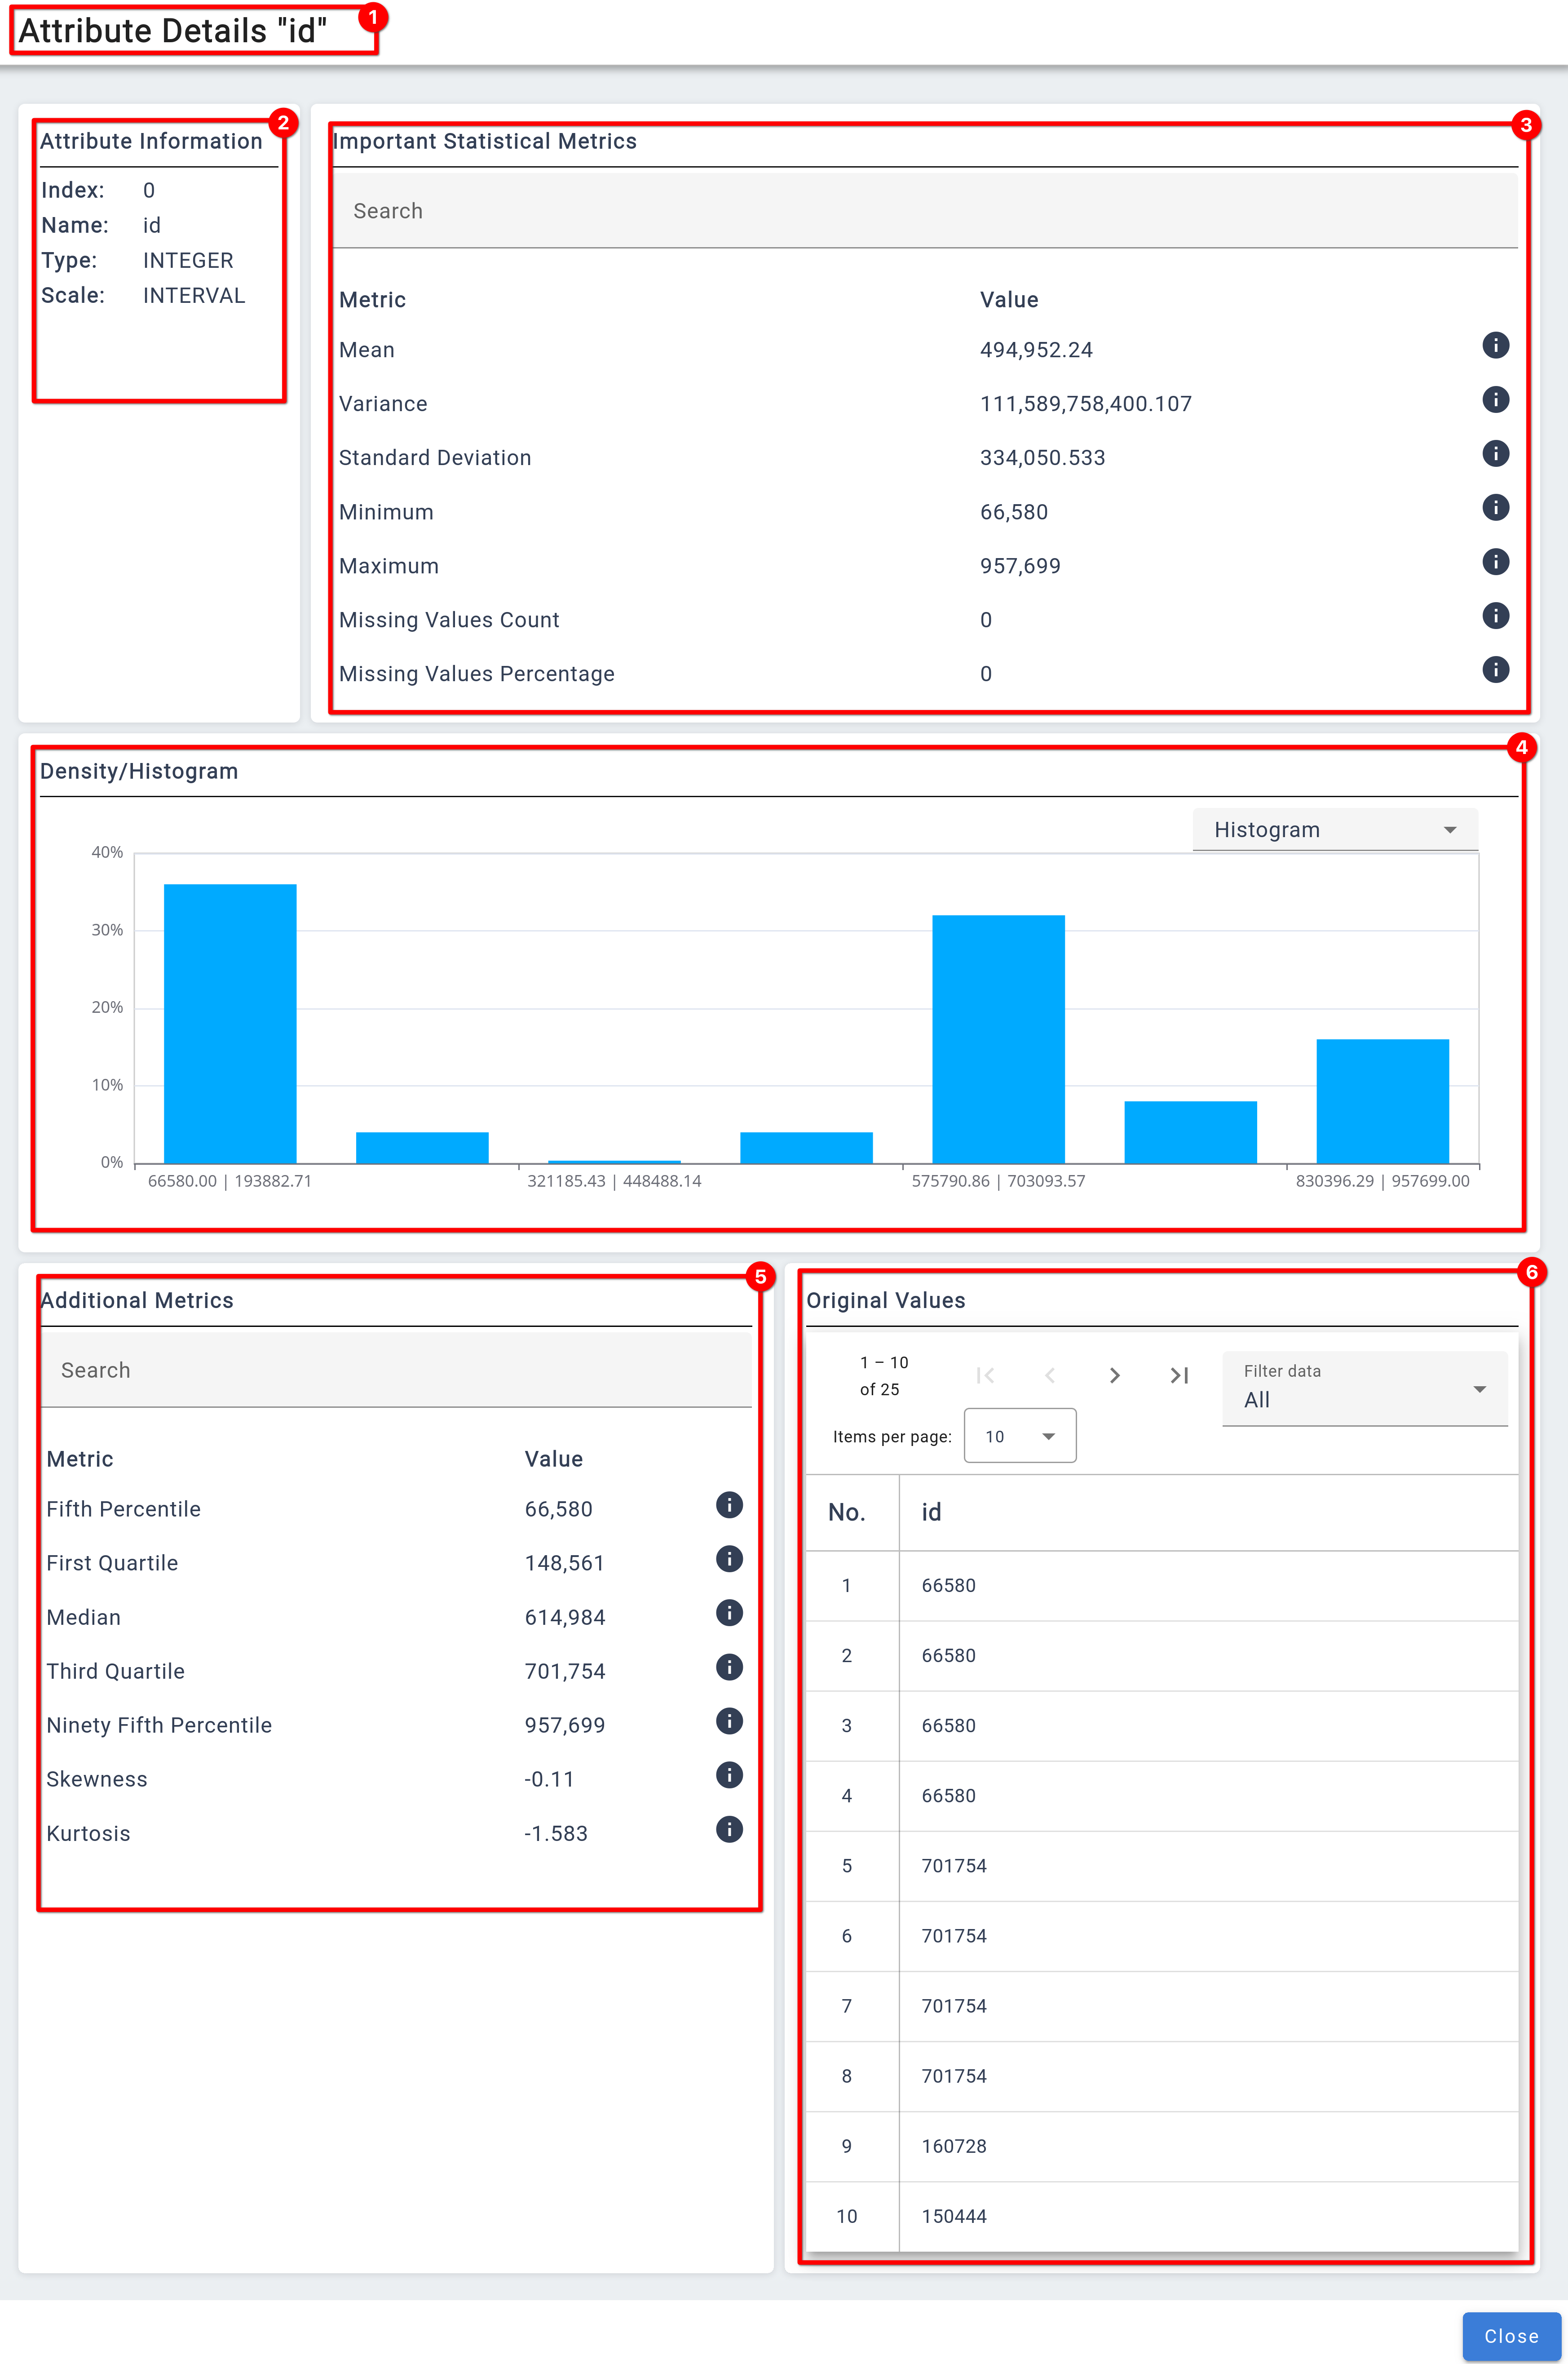Select the Variance value 111,589,758,400.107

coord(1085,404)
